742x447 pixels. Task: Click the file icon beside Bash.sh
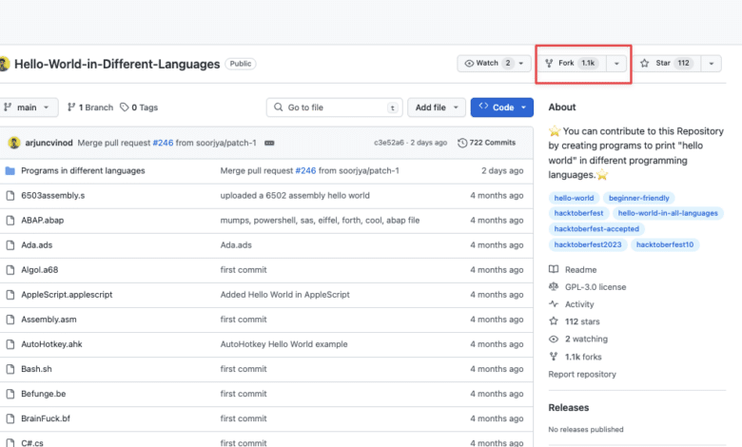(10, 369)
